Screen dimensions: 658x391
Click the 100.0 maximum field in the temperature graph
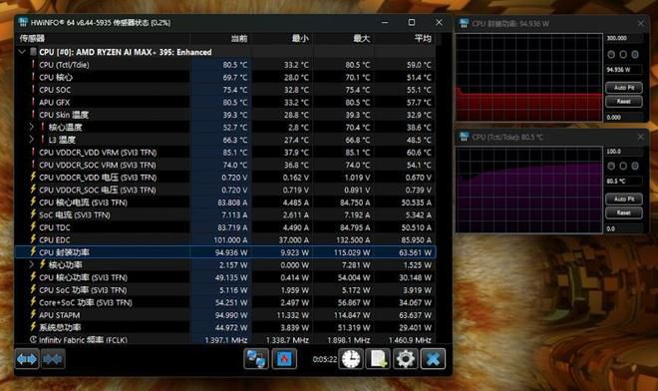click(x=624, y=152)
